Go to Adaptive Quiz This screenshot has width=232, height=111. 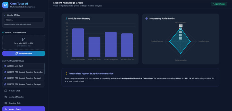24,103
